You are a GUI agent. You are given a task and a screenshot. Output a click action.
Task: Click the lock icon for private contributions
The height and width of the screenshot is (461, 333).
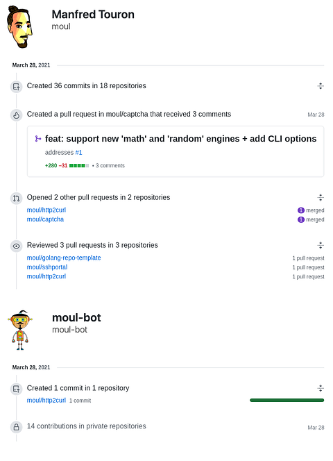click(x=17, y=427)
